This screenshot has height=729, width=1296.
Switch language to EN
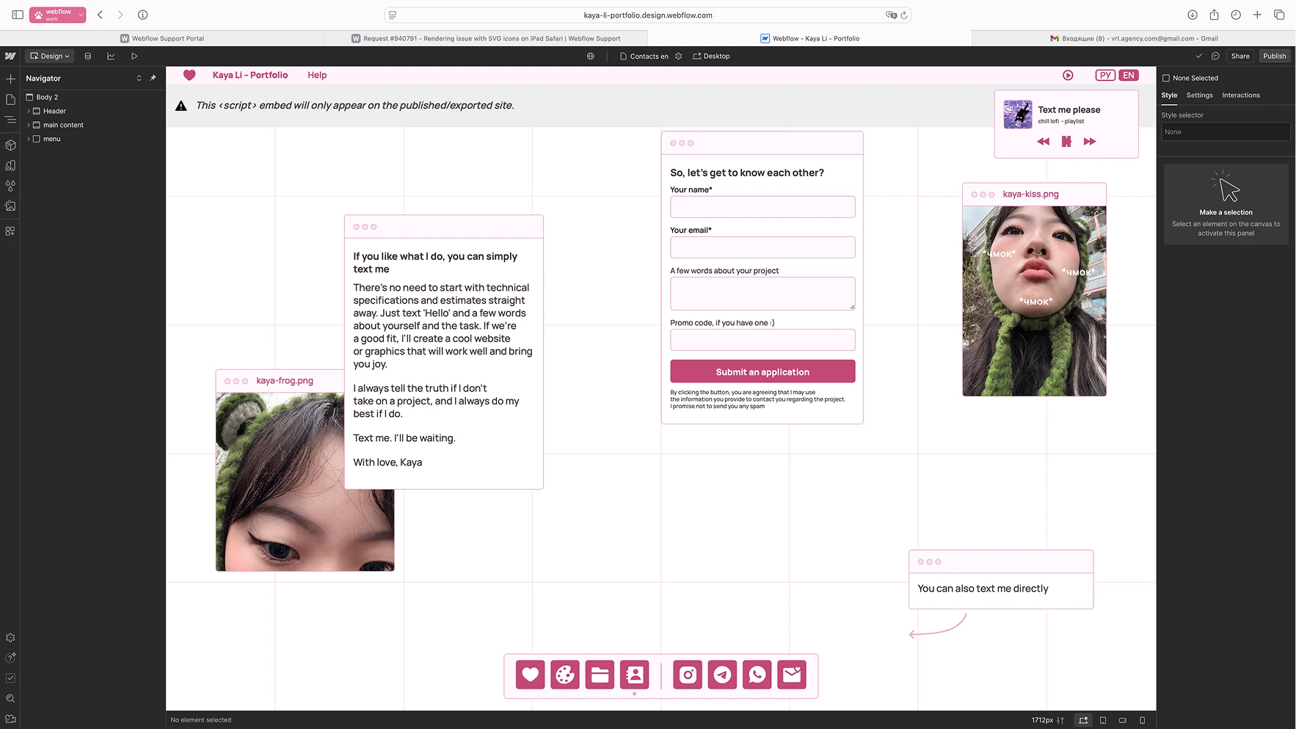1129,75
